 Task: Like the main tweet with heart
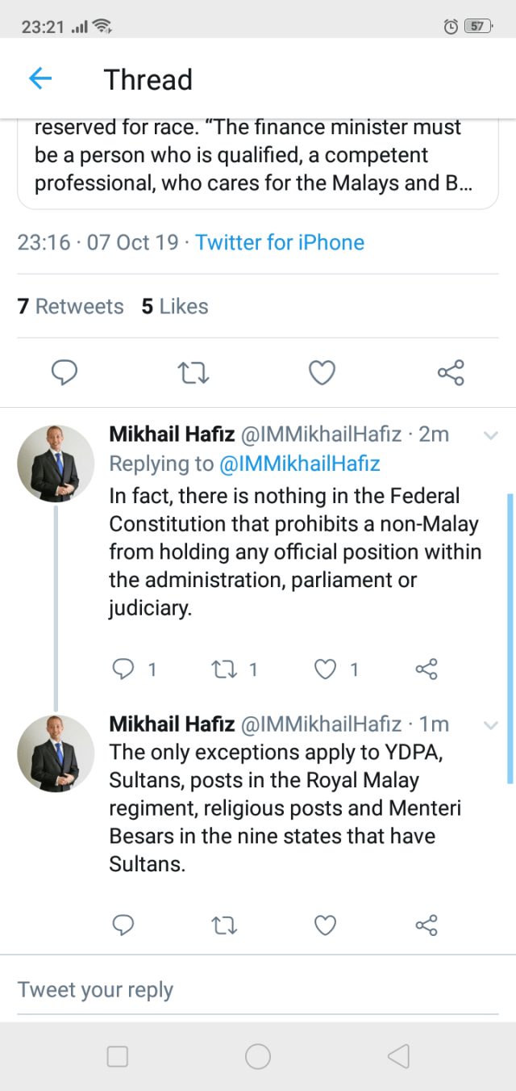click(322, 372)
